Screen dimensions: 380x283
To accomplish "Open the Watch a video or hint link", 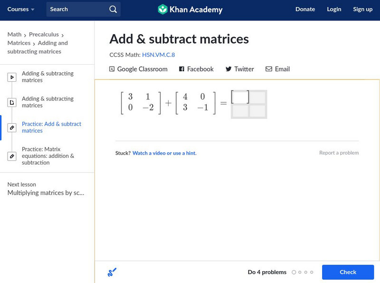I will click(164, 153).
